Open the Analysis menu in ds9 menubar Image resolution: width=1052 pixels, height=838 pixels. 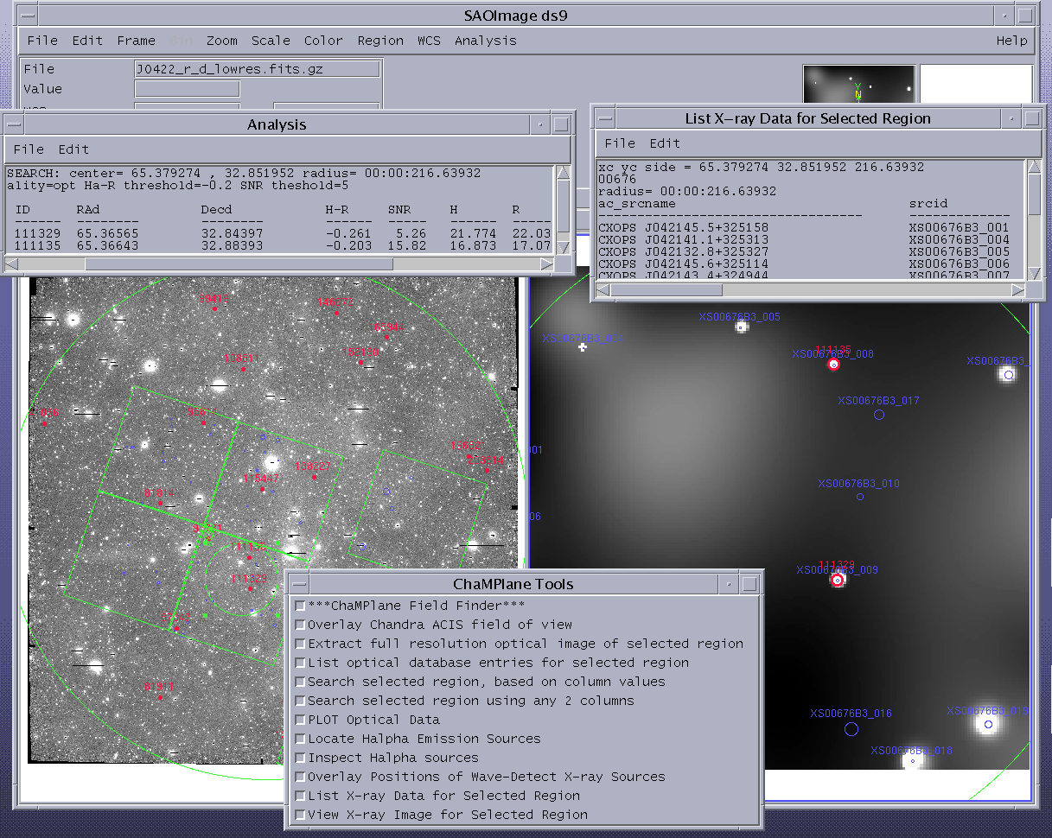(485, 41)
